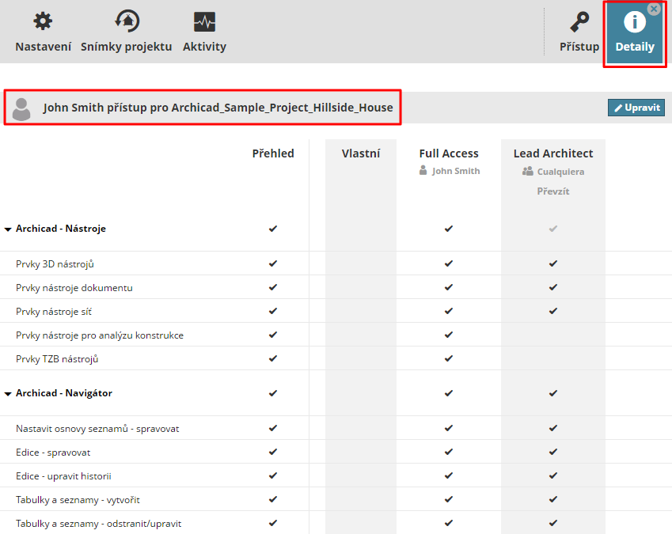Click John Smith icon under Full Access
This screenshot has width=672, height=534.
coord(424,171)
